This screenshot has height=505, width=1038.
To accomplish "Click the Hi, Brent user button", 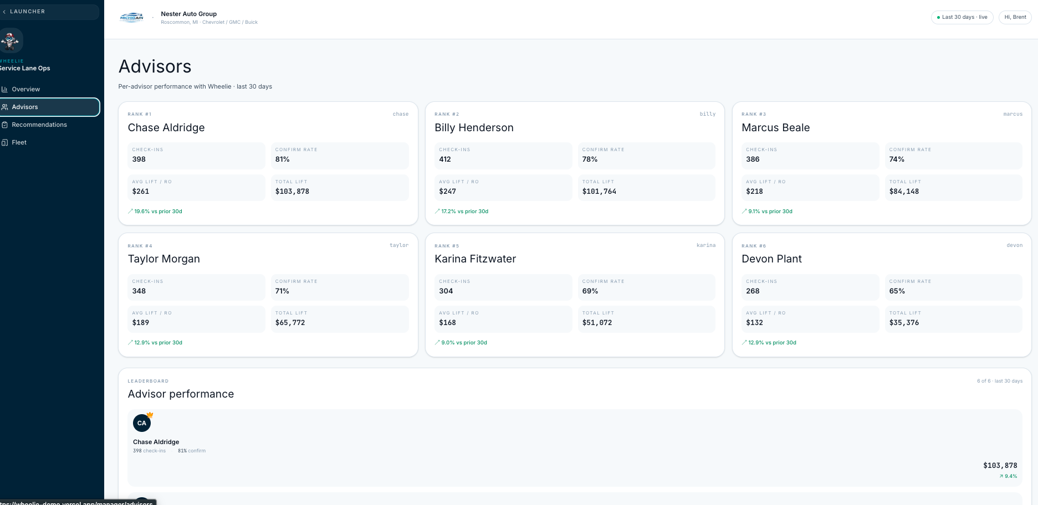I will click(1015, 17).
